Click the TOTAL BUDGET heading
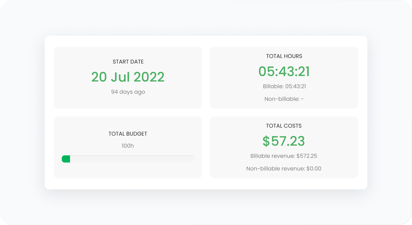The image size is (412, 225). tap(128, 134)
